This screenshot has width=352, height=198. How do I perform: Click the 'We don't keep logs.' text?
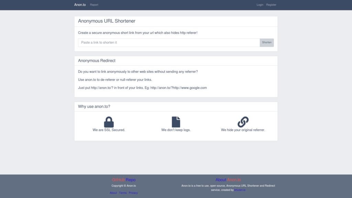pos(176,130)
